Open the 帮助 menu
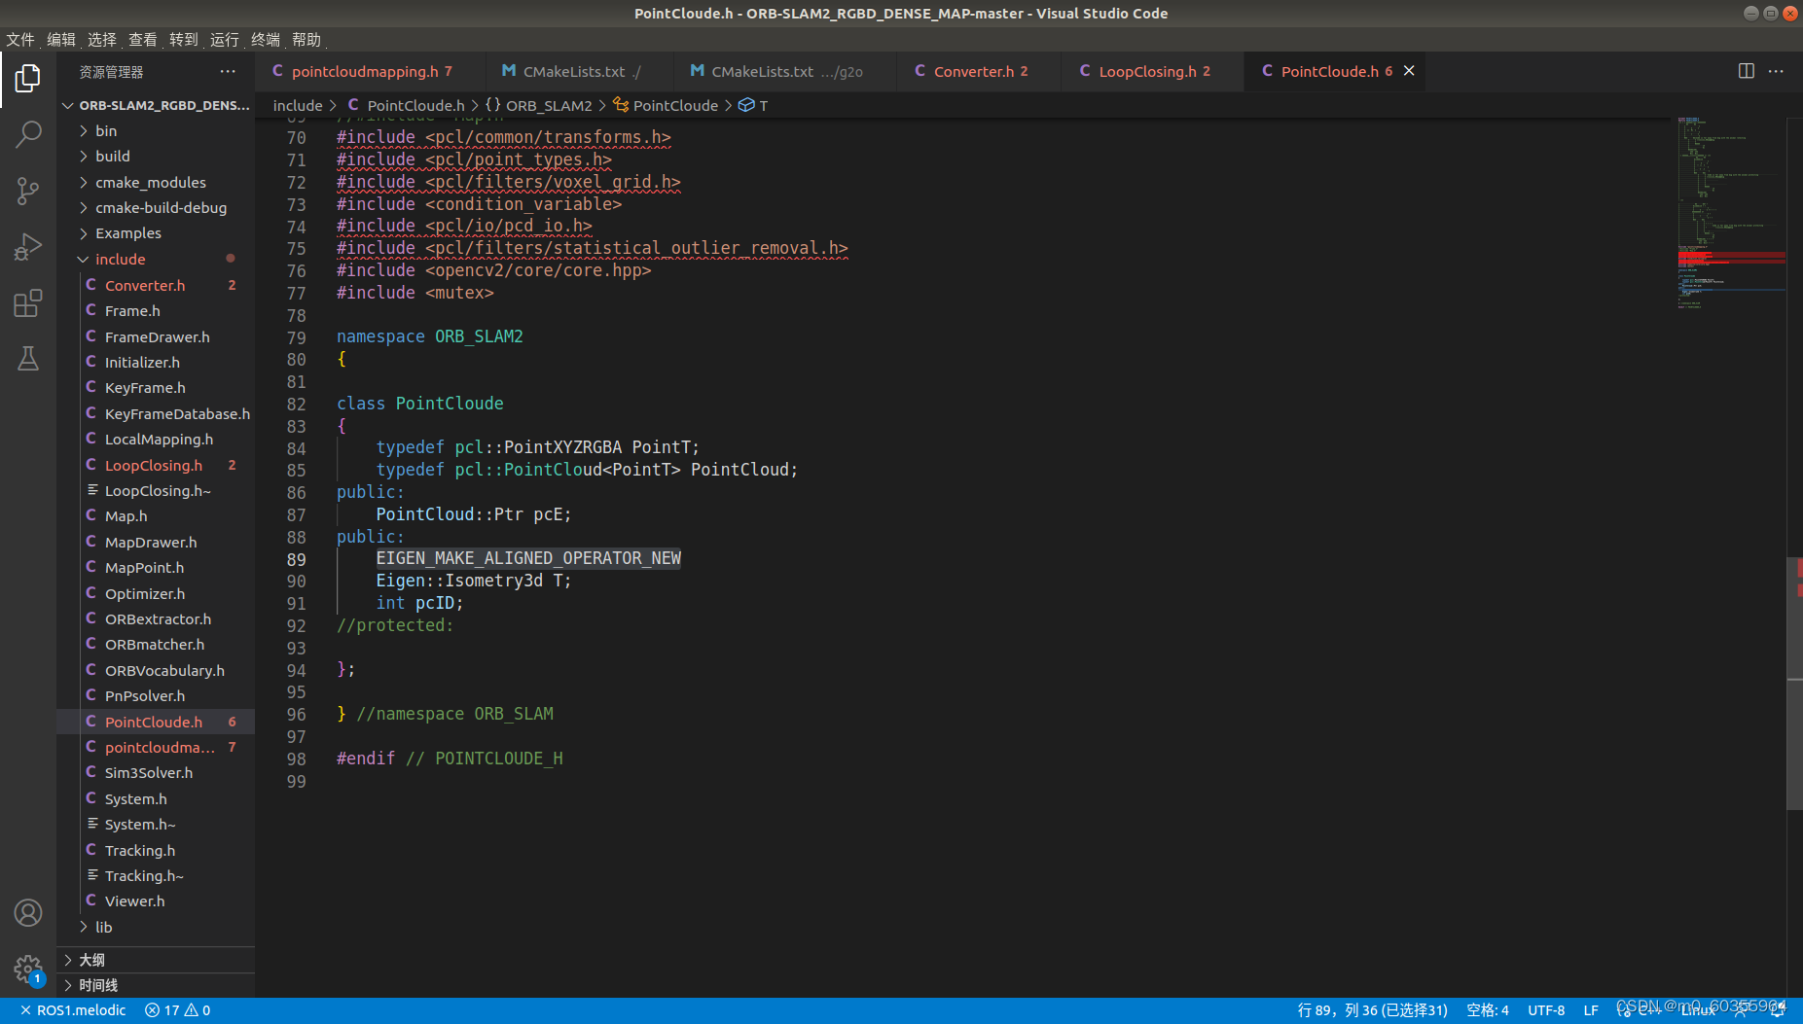The height and width of the screenshot is (1024, 1803). point(307,40)
